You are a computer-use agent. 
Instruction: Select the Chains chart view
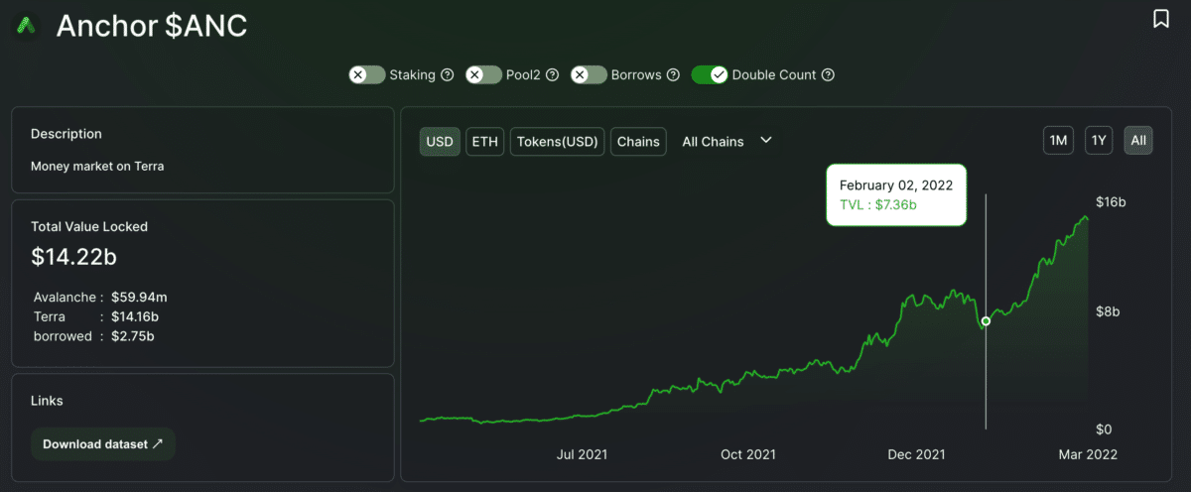pyautogui.click(x=638, y=141)
